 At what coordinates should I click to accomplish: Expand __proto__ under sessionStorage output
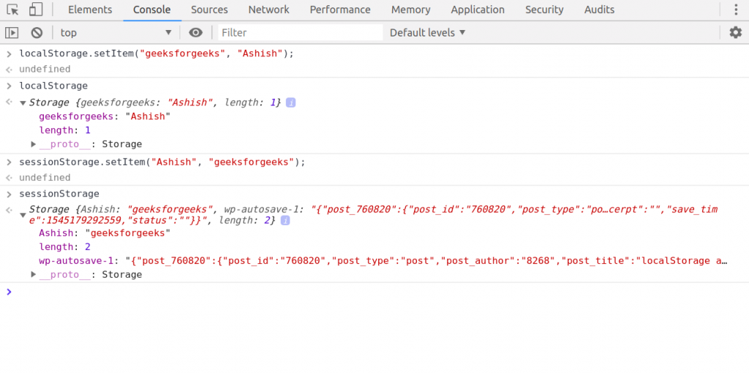34,274
